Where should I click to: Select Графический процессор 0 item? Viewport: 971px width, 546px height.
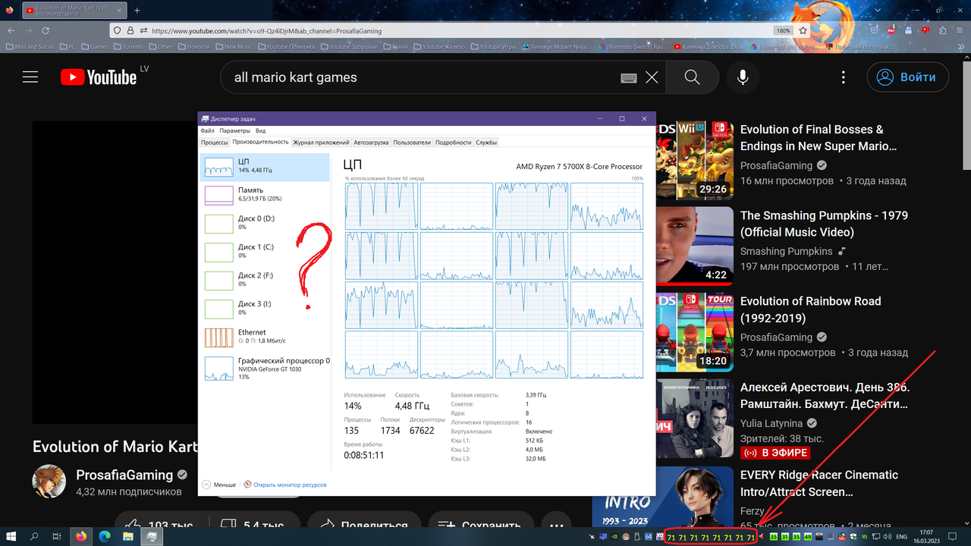point(265,368)
